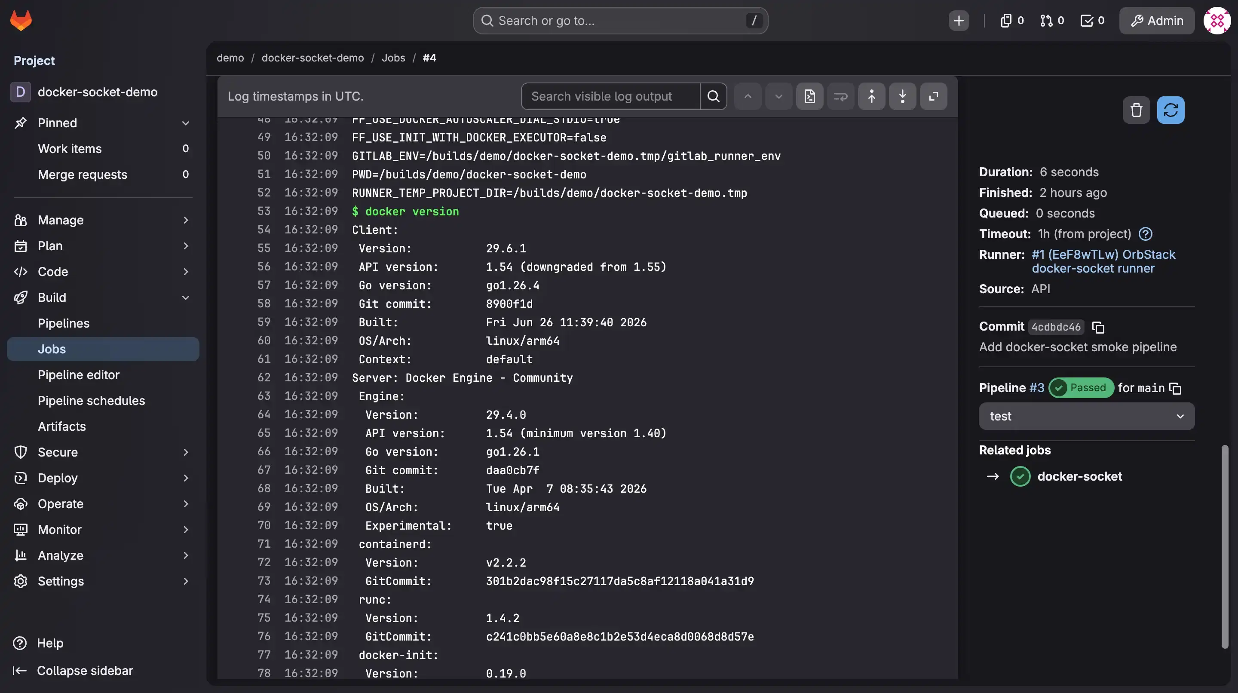1238x693 pixels.
Task: Expand the Monitor menu
Action: click(103, 530)
